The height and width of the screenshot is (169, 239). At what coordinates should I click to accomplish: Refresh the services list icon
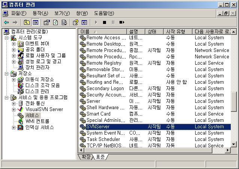pyautogui.click(x=55, y=23)
